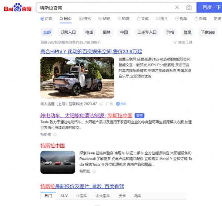Filter results by 登录
This screenshot has width=222, height=206.
(x=188, y=32)
